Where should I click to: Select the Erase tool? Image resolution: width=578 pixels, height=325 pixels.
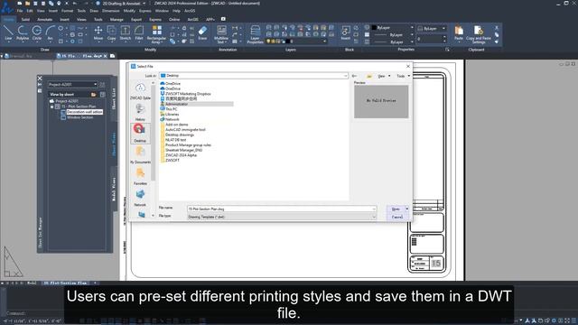coord(202,32)
